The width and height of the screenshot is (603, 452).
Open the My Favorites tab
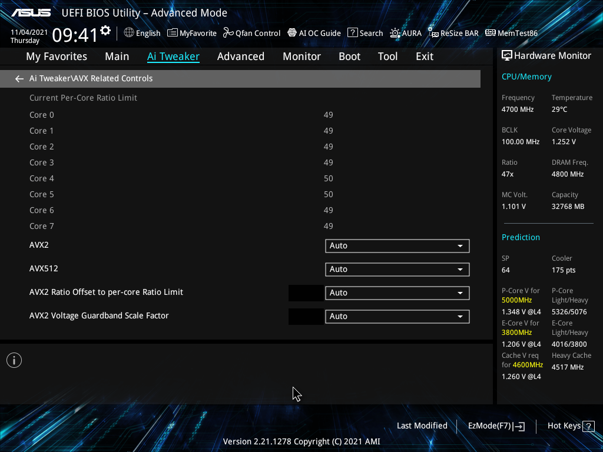click(57, 56)
